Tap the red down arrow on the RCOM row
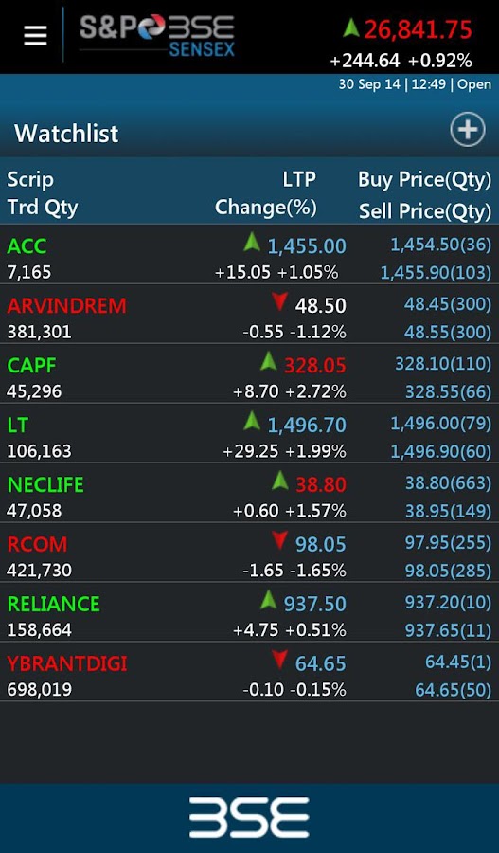Screen dimensions: 499x853 point(280,541)
